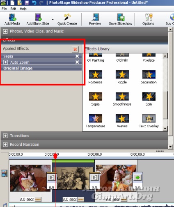Click Save Slideshow icon

coord(121,17)
